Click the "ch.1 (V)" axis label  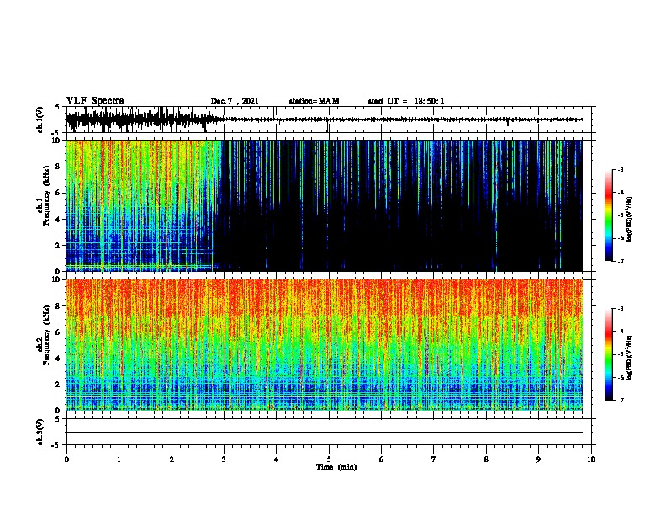pos(40,119)
